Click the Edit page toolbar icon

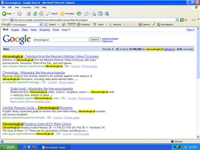100,14
